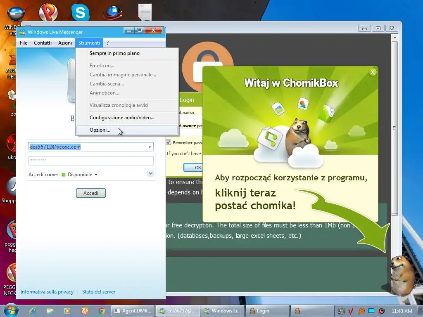Open the PEGG NECK desktop icon
Screen dimensions: 423x317
pos(11,272)
